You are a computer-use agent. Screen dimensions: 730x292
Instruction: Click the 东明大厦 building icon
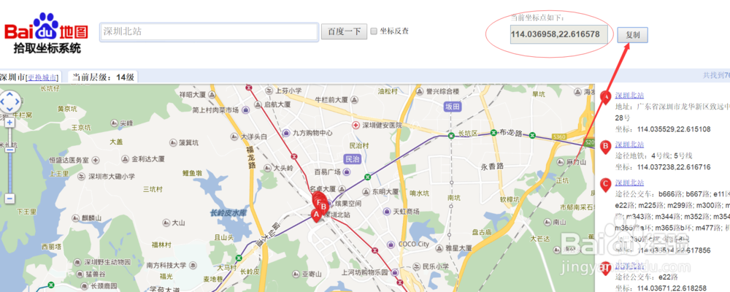click(x=366, y=191)
